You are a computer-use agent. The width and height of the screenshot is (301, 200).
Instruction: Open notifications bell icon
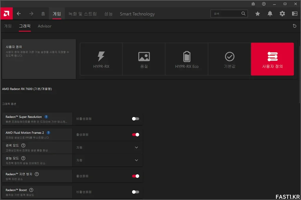click(x=270, y=14)
